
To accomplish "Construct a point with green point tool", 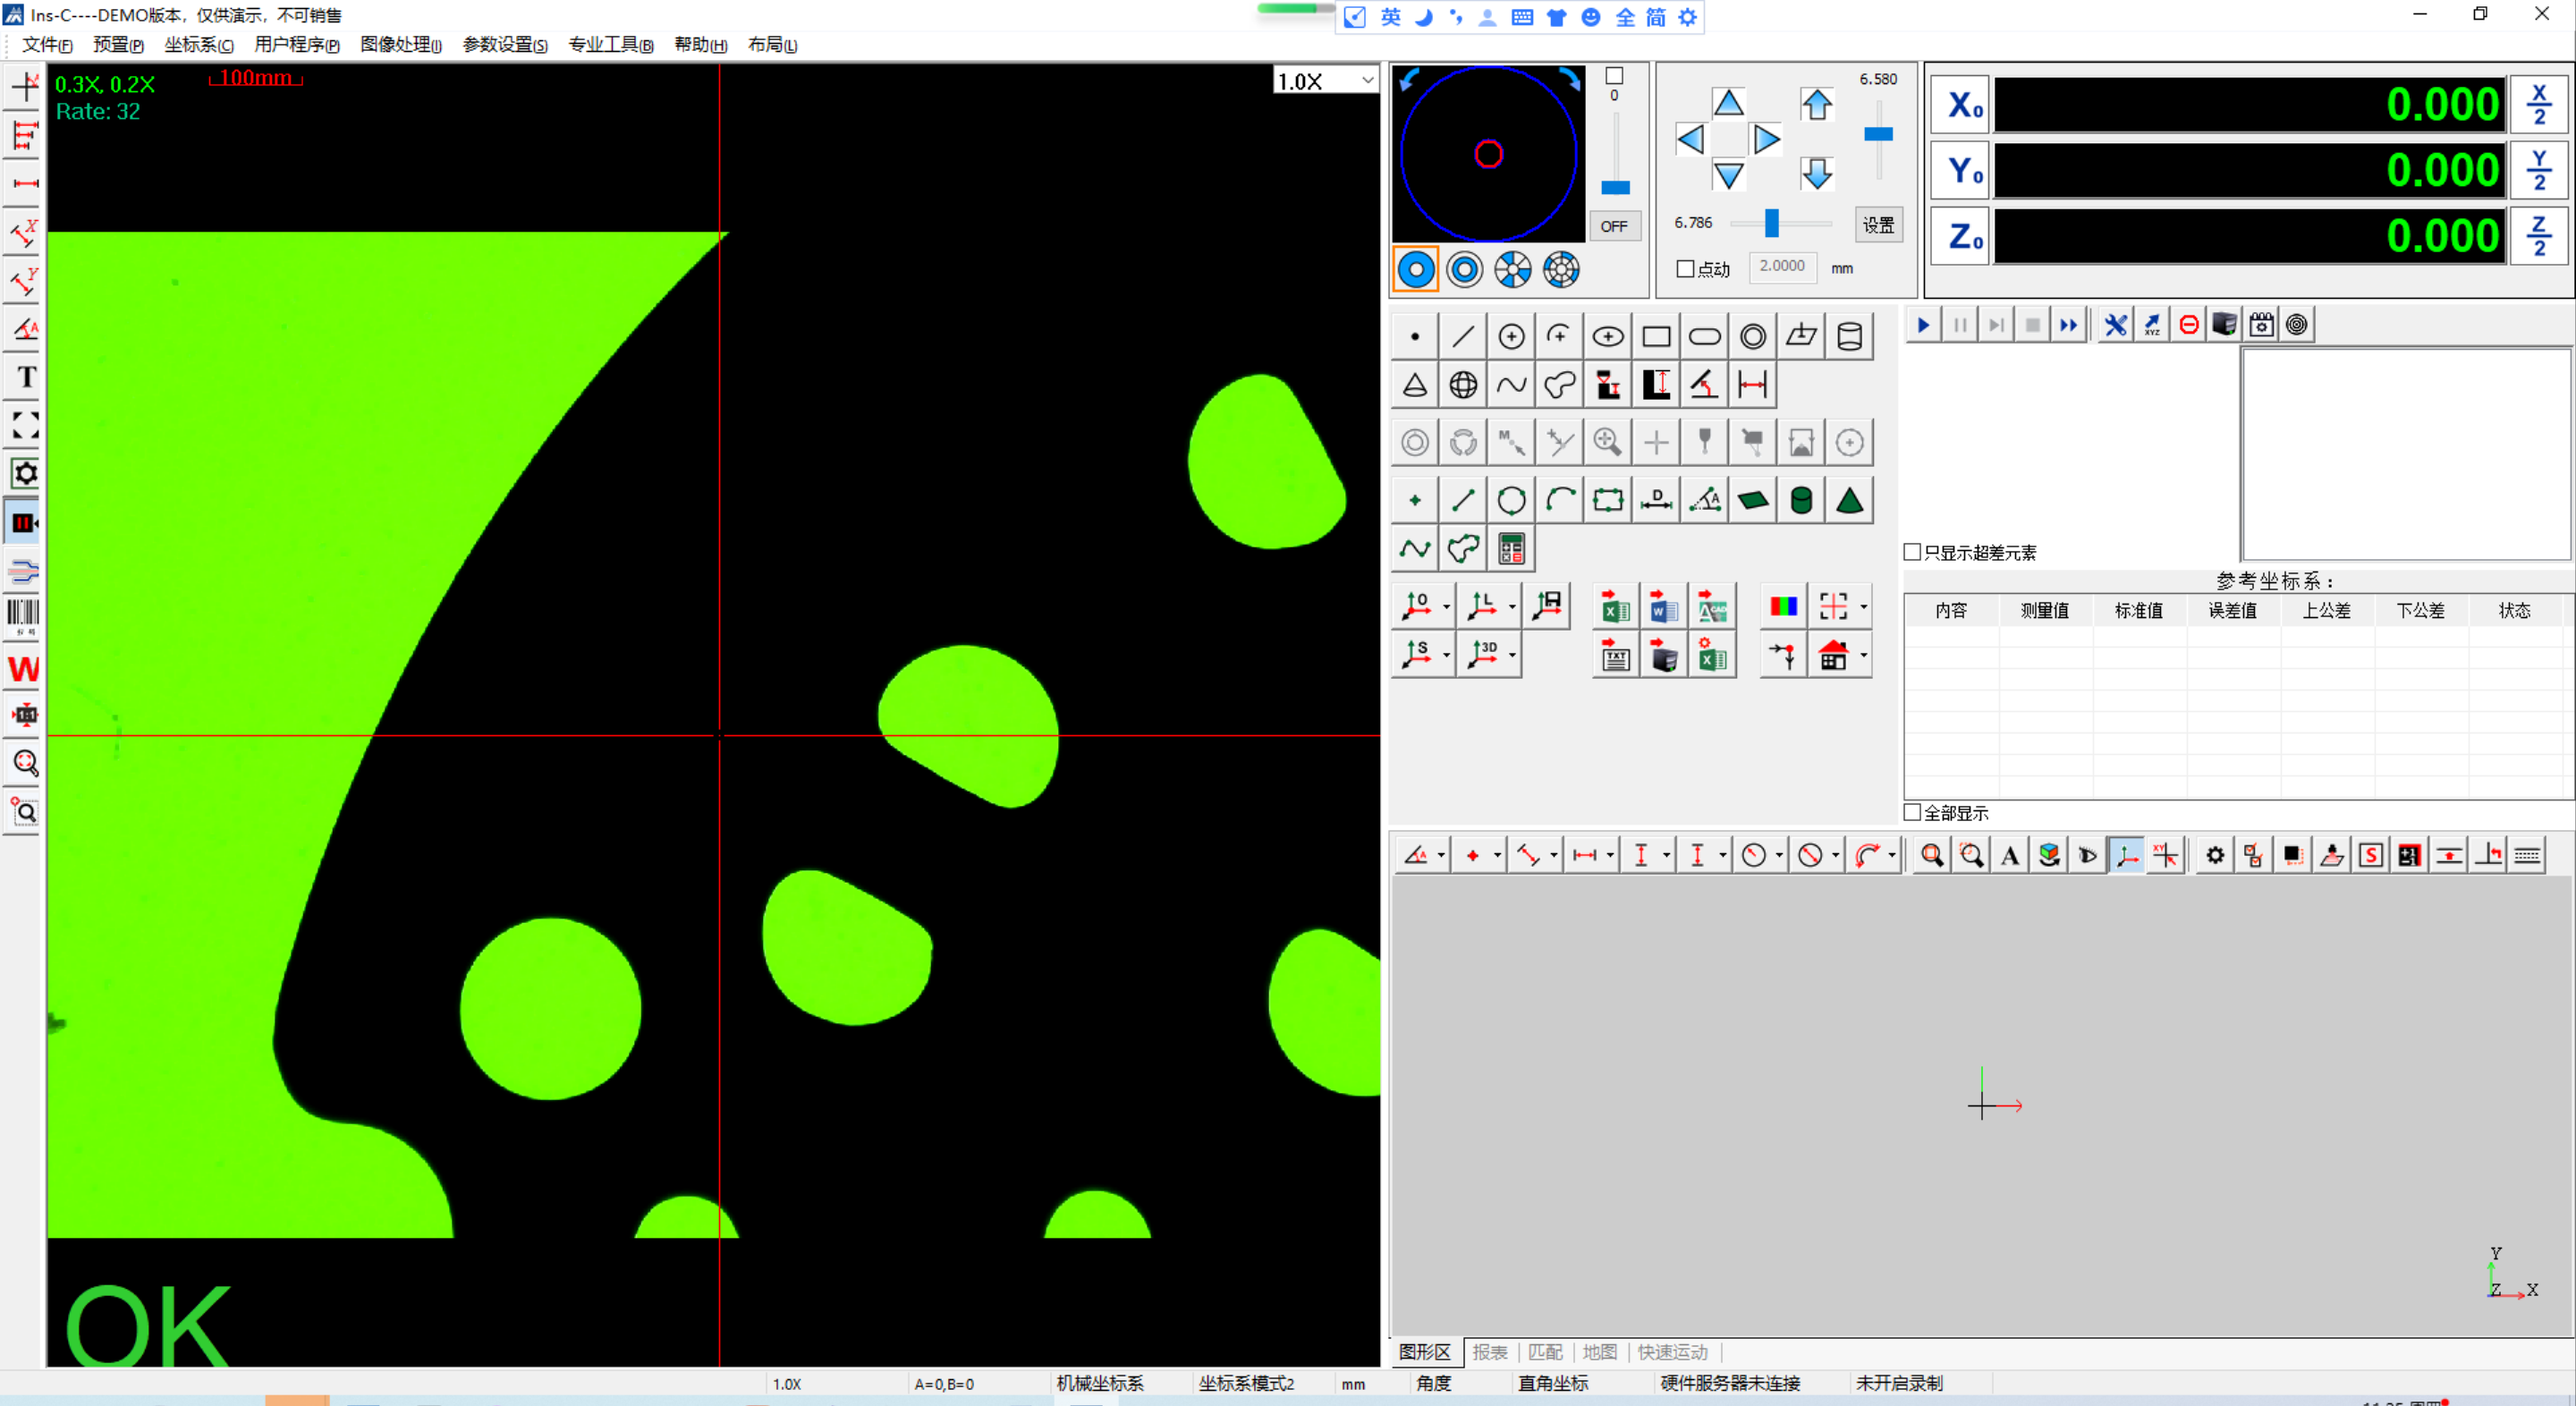I will (1414, 500).
